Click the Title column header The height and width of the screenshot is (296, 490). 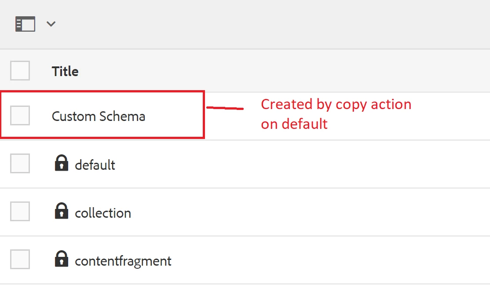click(65, 71)
